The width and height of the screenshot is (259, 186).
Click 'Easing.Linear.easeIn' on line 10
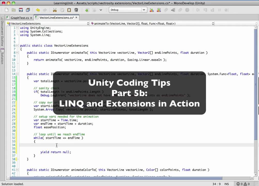click(x=144, y=60)
